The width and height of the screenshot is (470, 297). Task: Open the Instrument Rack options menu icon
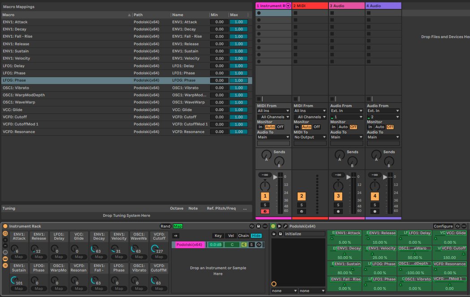tap(265, 226)
